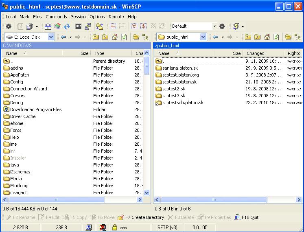Go to remote root directory icon
The image size is (304, 232).
[x=257, y=37]
